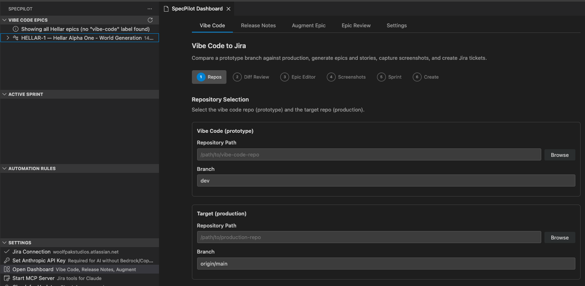
Task: Select Open Dashboard in settings
Action: click(x=79, y=270)
